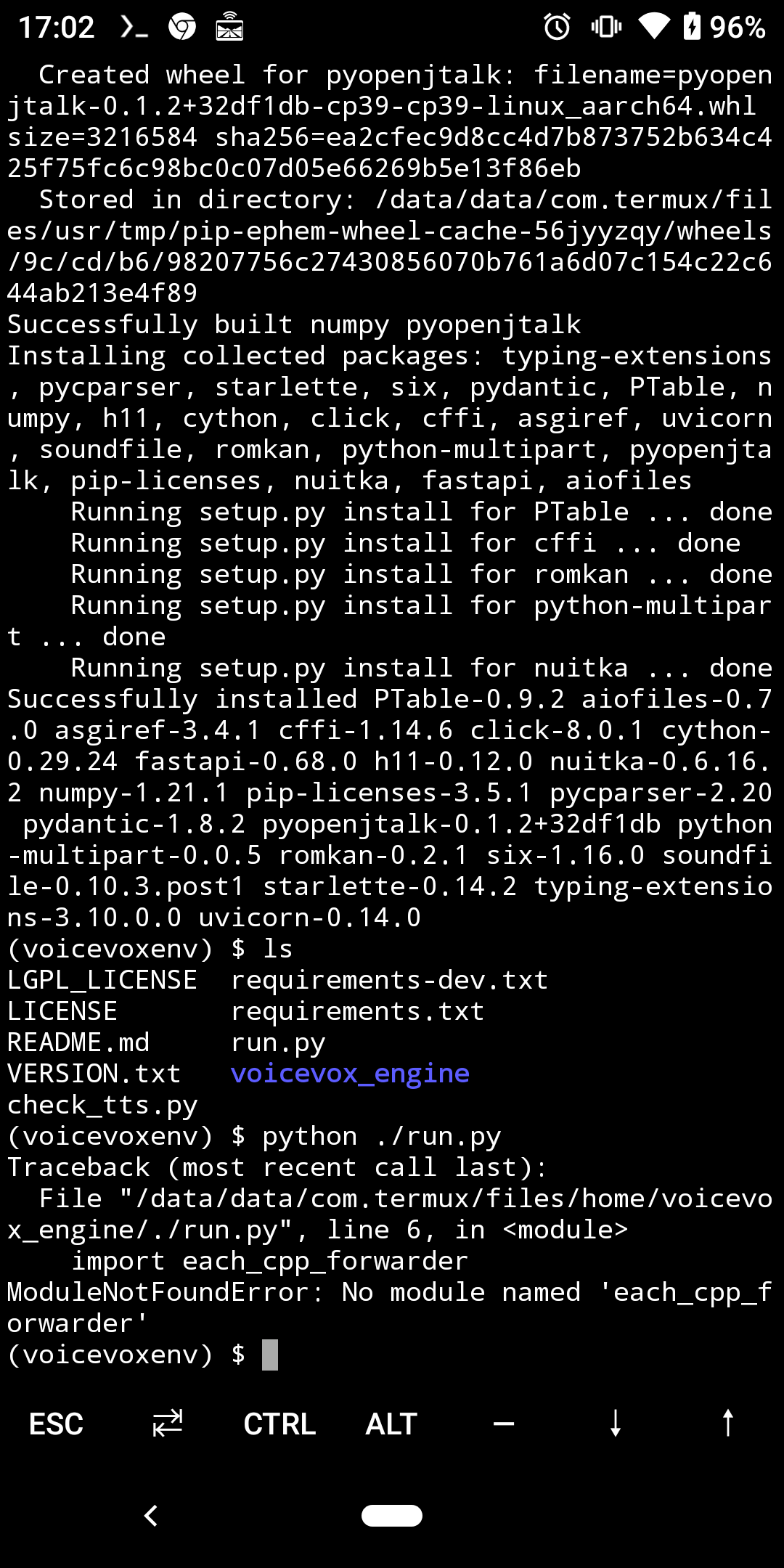Tap the Termux terminal notification icon

tap(134, 28)
